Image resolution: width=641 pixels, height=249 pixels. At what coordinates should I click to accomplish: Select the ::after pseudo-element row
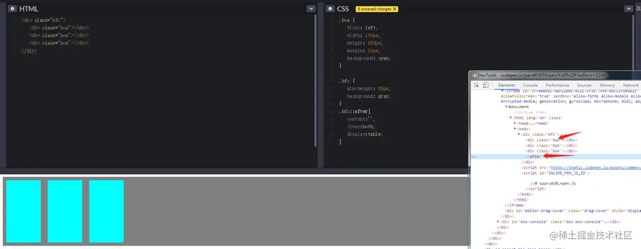pyautogui.click(x=556, y=157)
